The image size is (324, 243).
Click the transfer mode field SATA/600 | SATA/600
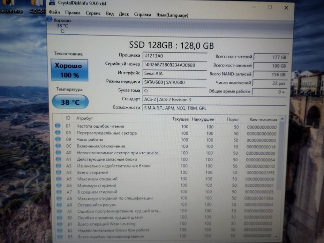point(174,82)
